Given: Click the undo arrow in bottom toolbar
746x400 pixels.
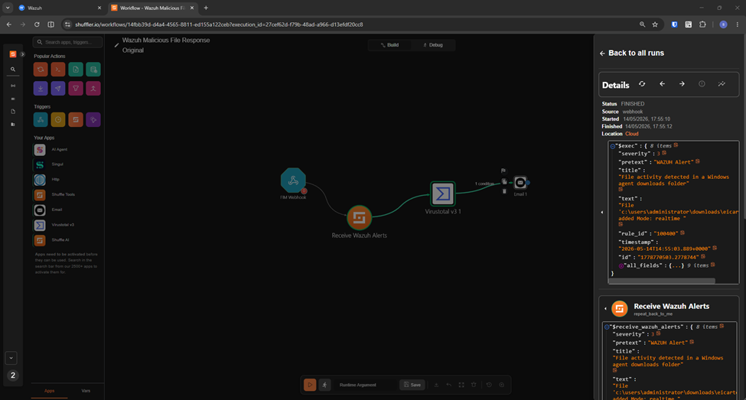Looking at the screenshot, I should 448,385.
